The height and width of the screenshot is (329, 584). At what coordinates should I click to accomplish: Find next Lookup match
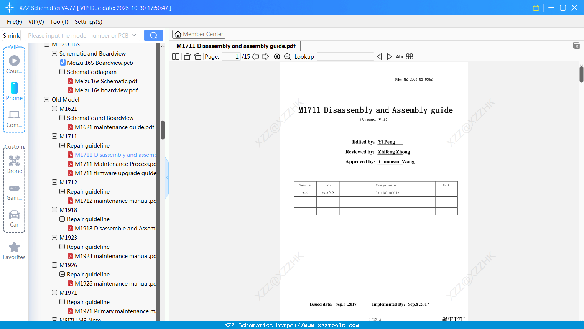pyautogui.click(x=389, y=56)
